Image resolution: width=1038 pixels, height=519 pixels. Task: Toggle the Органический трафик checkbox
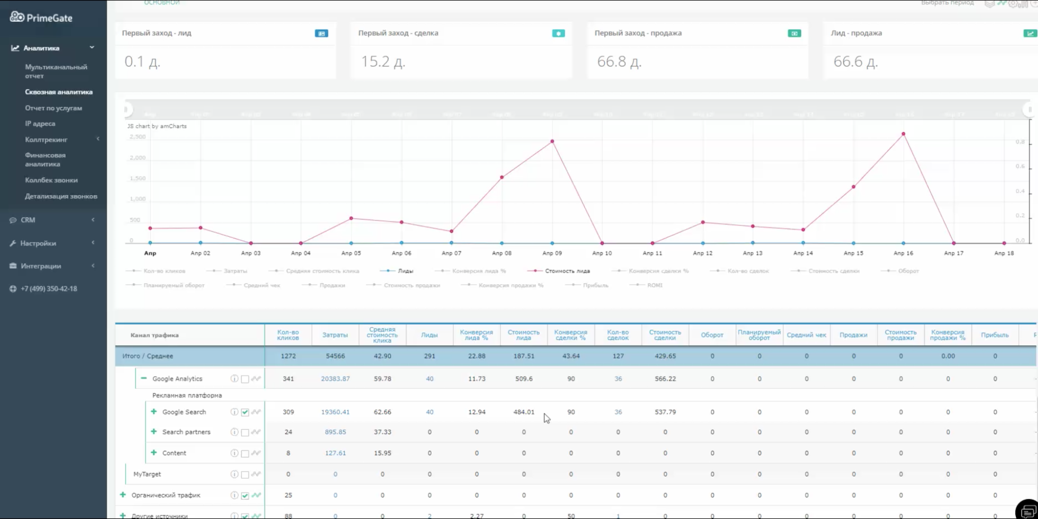pos(245,496)
